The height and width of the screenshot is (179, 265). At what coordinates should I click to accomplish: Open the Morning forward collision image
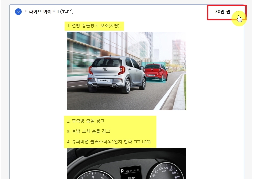(127, 71)
